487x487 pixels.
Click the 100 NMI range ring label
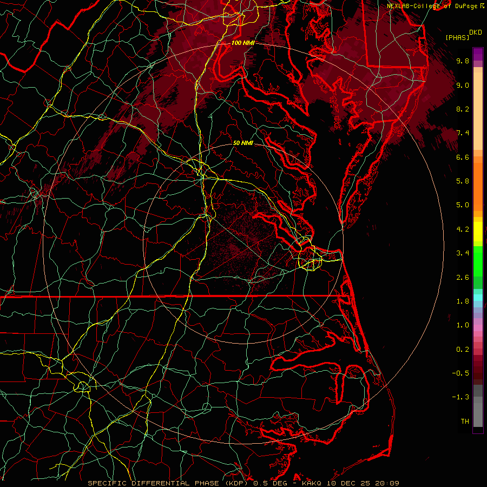[243, 43]
